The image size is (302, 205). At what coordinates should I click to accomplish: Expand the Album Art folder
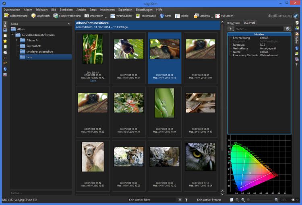[x=17, y=41]
